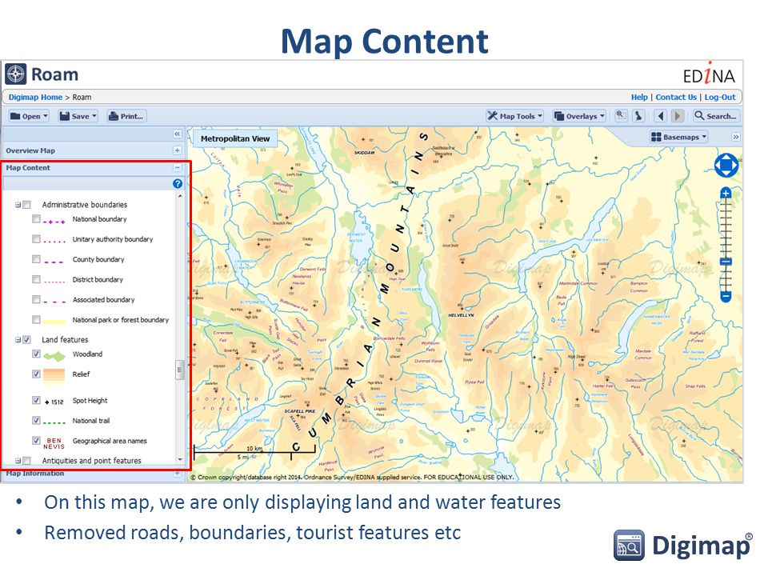
Task: Collapse the right panel double-arrow
Action: [736, 137]
